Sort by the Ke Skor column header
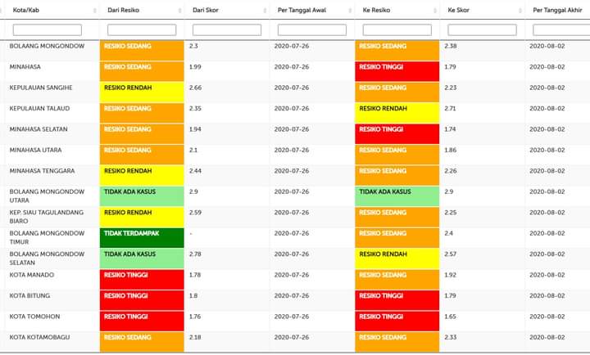 [x=482, y=10]
